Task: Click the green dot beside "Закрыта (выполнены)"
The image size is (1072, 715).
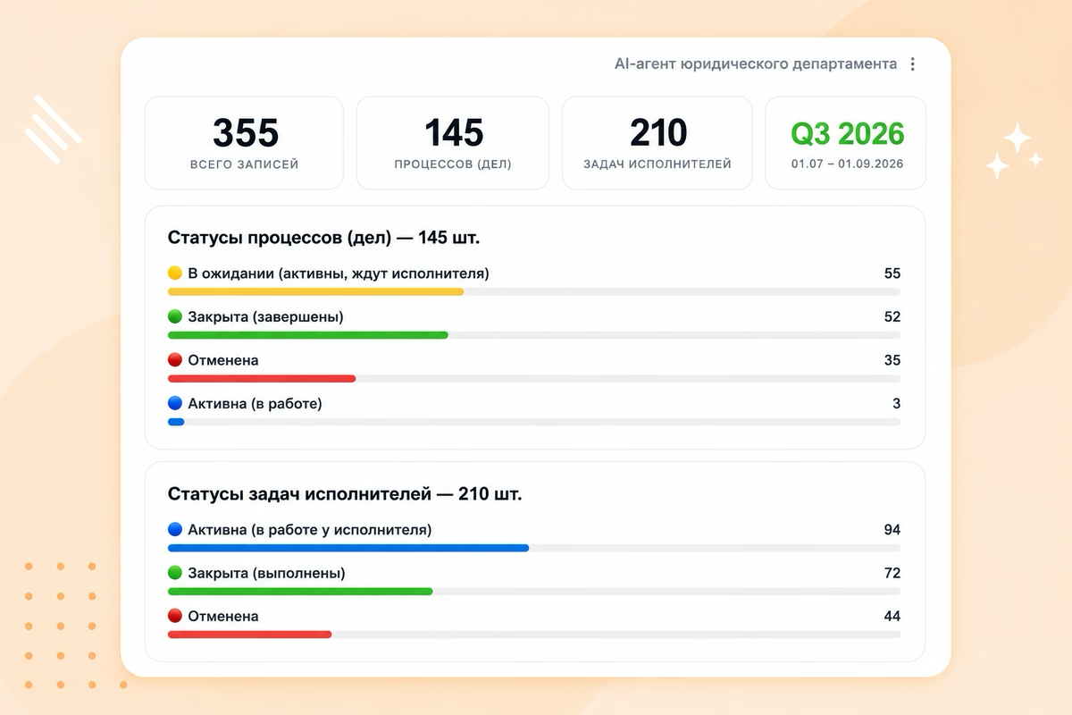Action: point(175,574)
